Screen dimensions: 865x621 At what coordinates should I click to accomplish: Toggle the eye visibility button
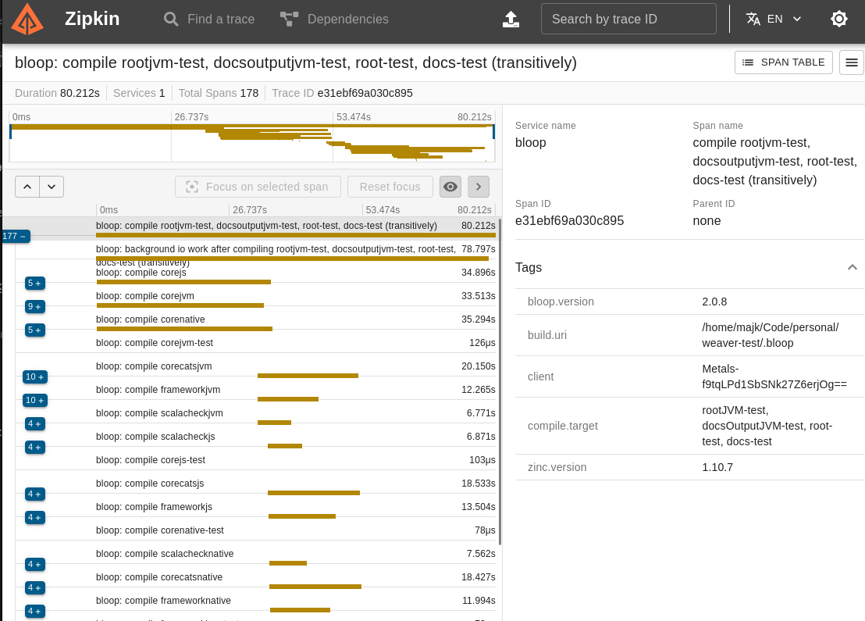click(450, 187)
